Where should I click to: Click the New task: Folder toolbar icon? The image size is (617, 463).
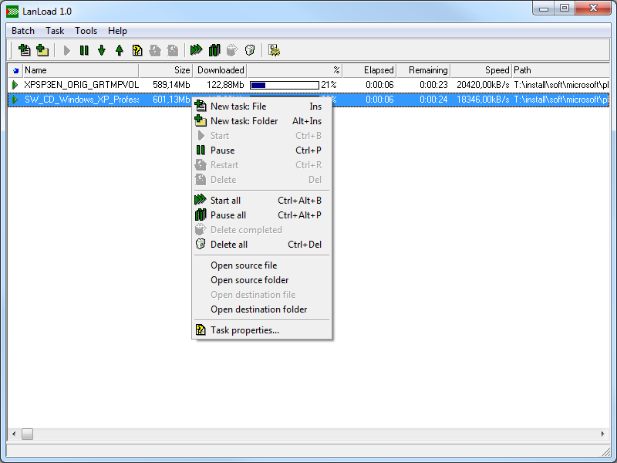coord(42,50)
